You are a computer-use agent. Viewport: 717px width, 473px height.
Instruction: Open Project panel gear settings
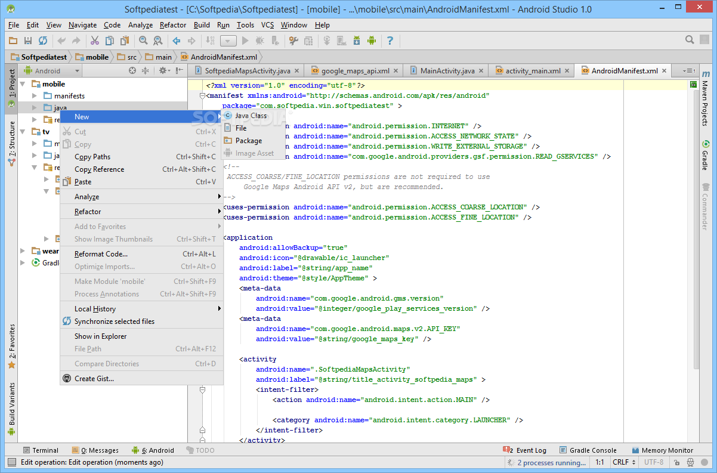(x=163, y=70)
